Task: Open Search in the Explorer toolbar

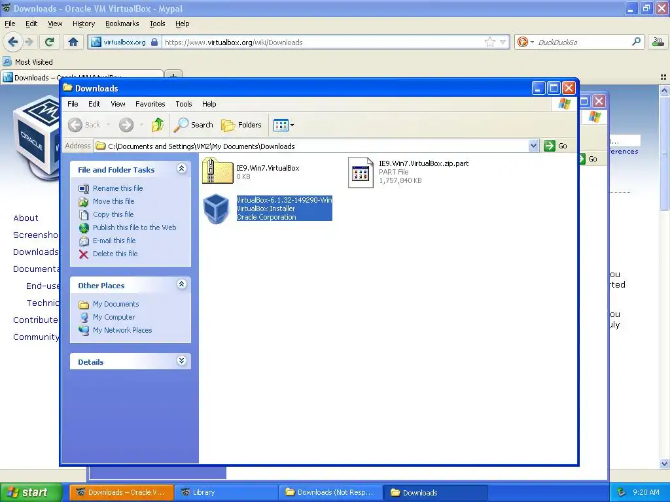Action: click(194, 125)
